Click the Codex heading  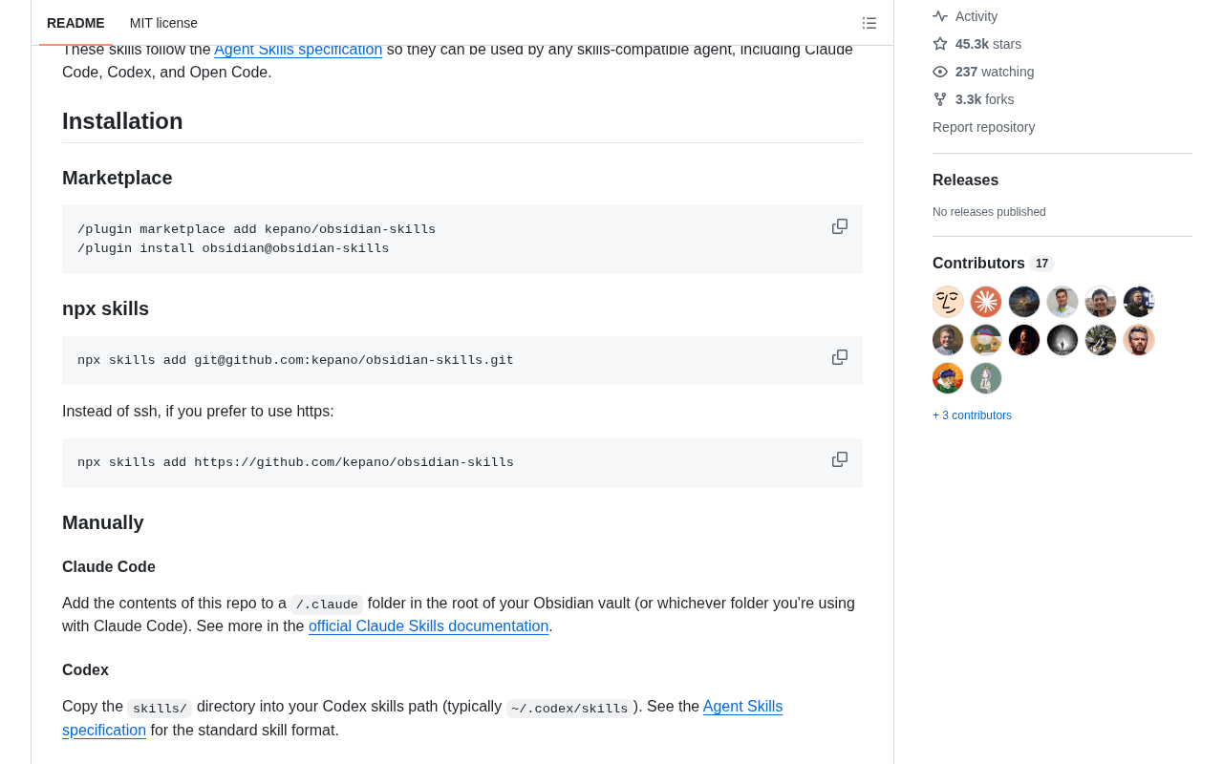coord(85,670)
